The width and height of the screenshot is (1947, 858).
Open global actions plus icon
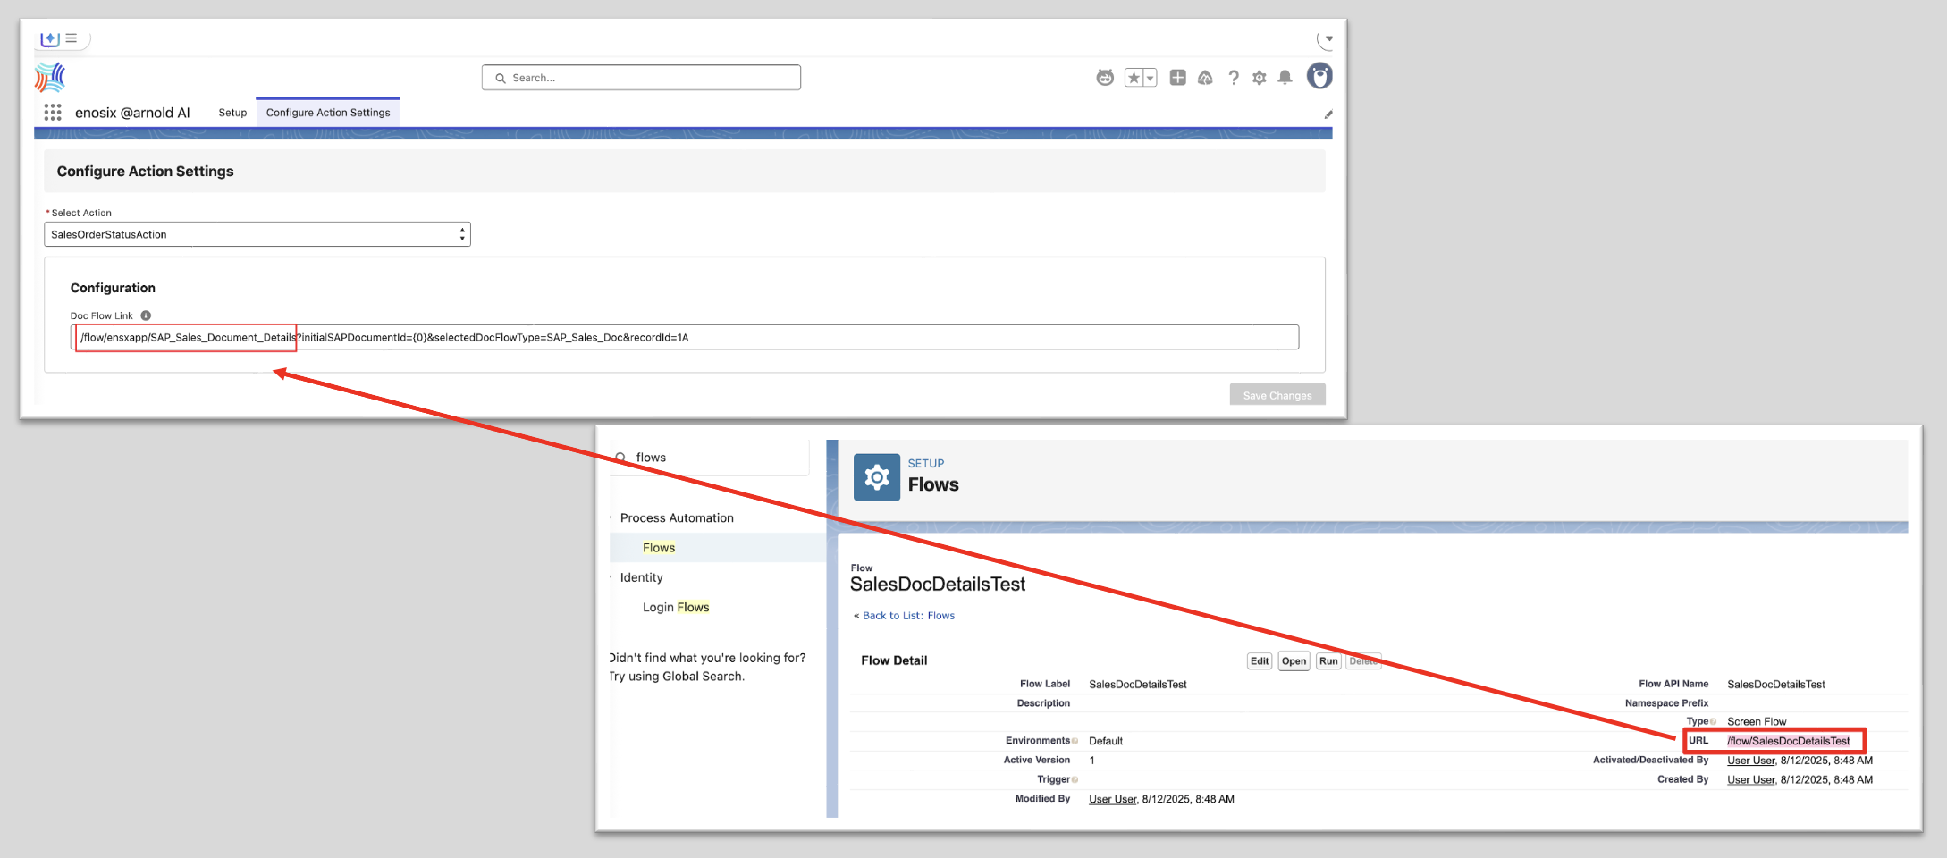[1178, 78]
